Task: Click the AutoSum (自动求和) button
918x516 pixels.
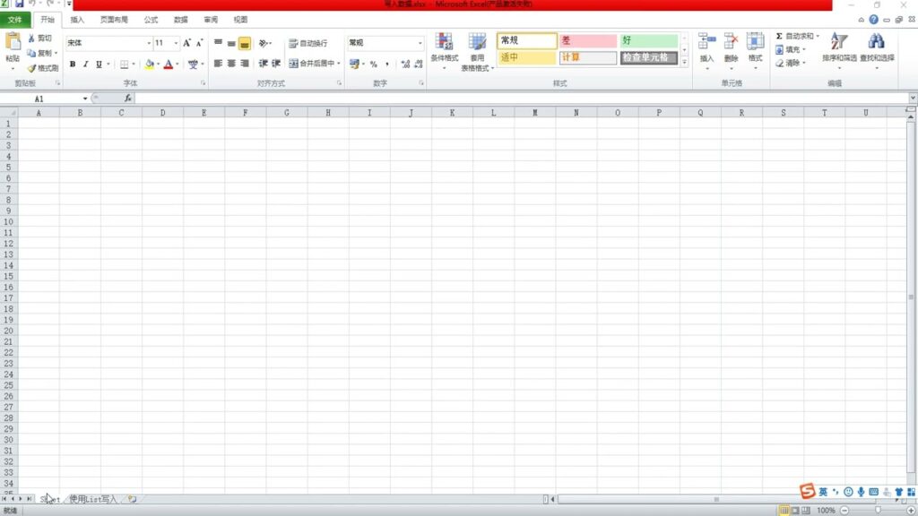Action: (x=796, y=37)
